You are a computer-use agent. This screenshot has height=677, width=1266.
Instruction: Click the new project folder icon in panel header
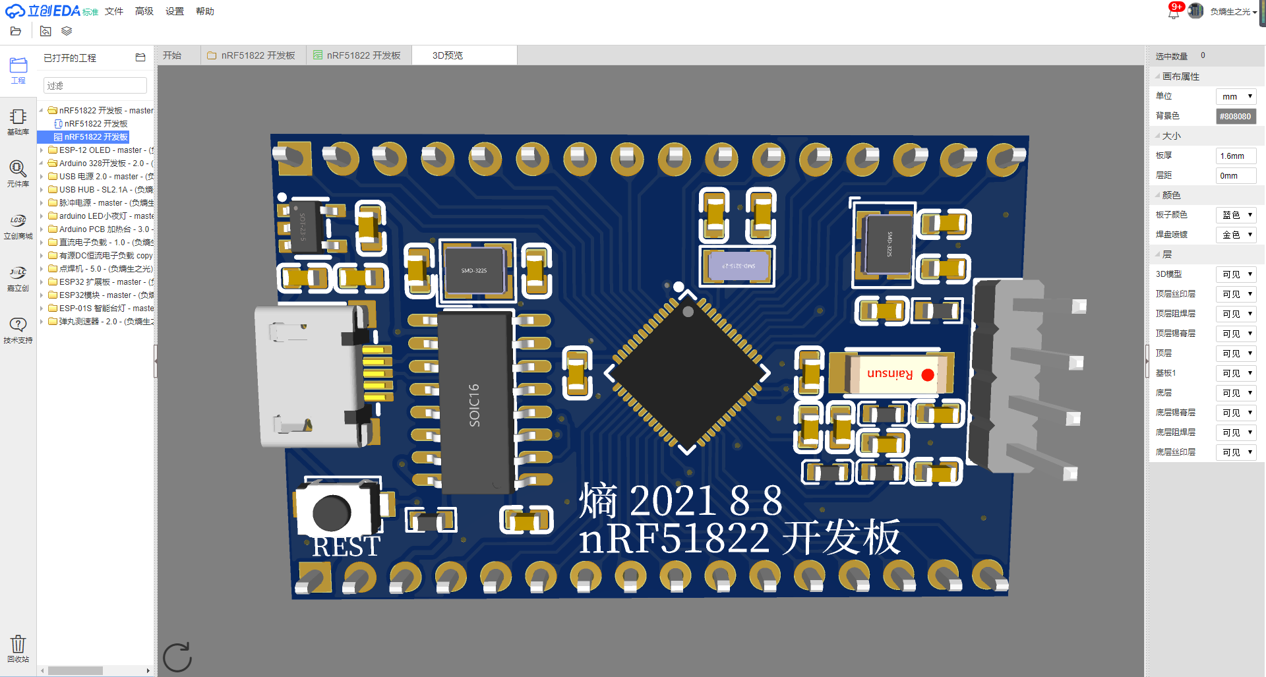click(140, 57)
